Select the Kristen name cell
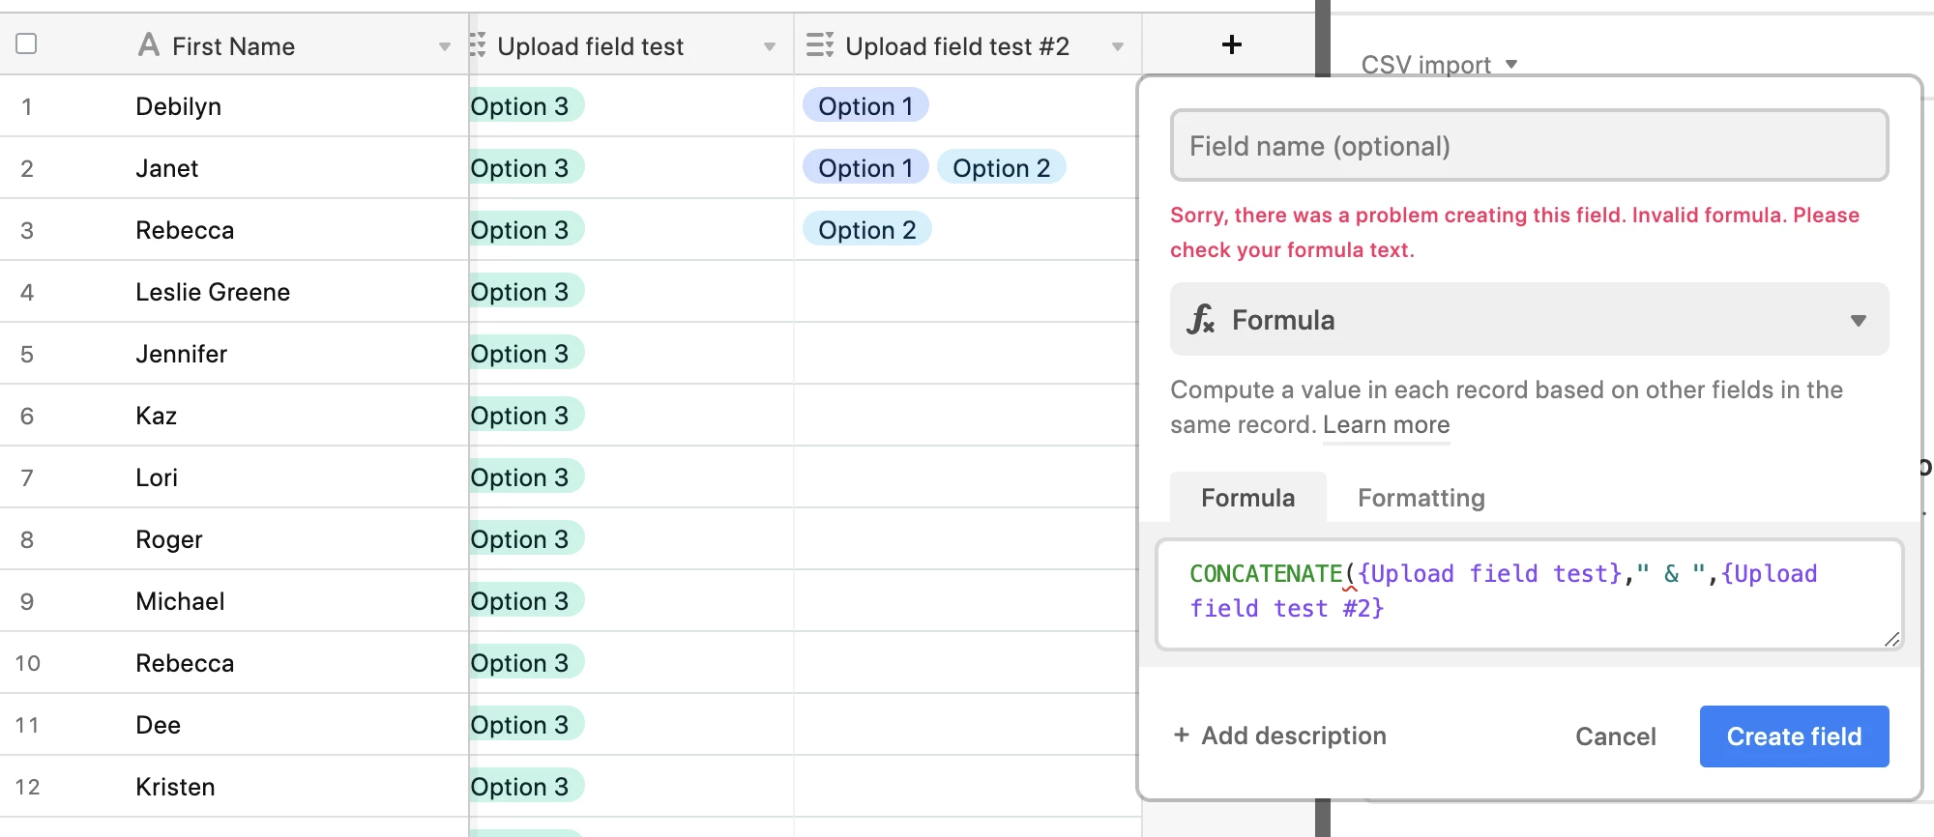The height and width of the screenshot is (837, 1934). [175, 787]
